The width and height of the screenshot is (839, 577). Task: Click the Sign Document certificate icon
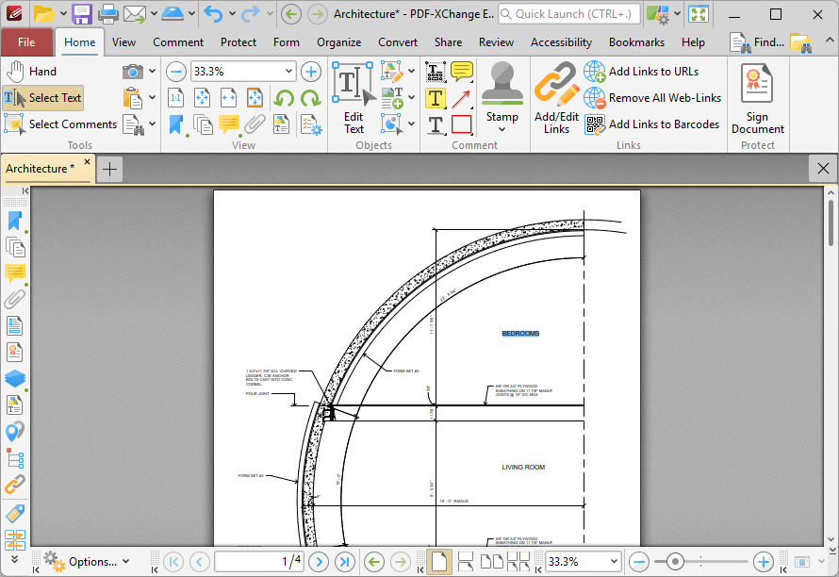click(757, 98)
